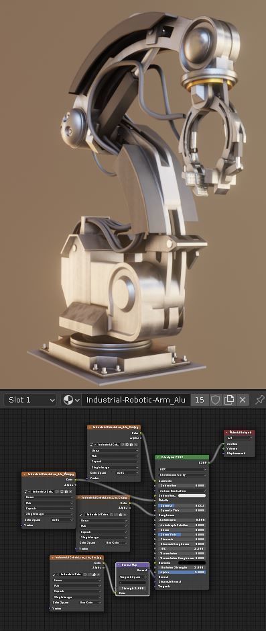The width and height of the screenshot is (266, 631).
Task: Click the BSDF output socket on Principled BSDF
Action: 209,463
